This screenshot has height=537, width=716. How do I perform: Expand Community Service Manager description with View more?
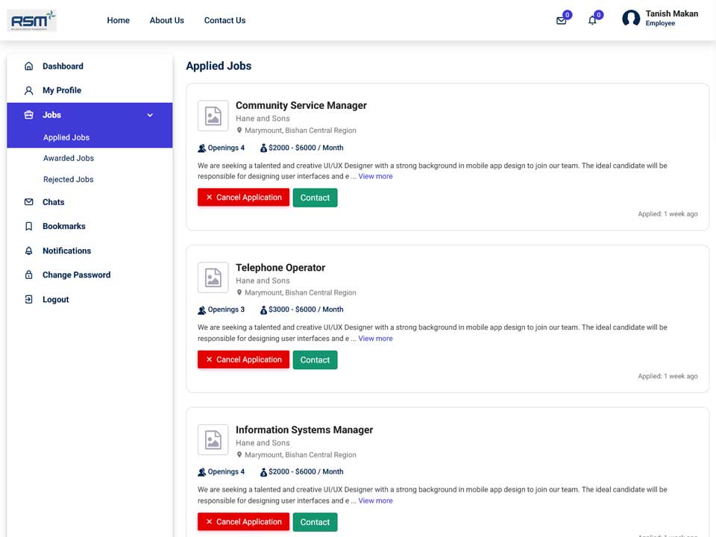click(375, 176)
